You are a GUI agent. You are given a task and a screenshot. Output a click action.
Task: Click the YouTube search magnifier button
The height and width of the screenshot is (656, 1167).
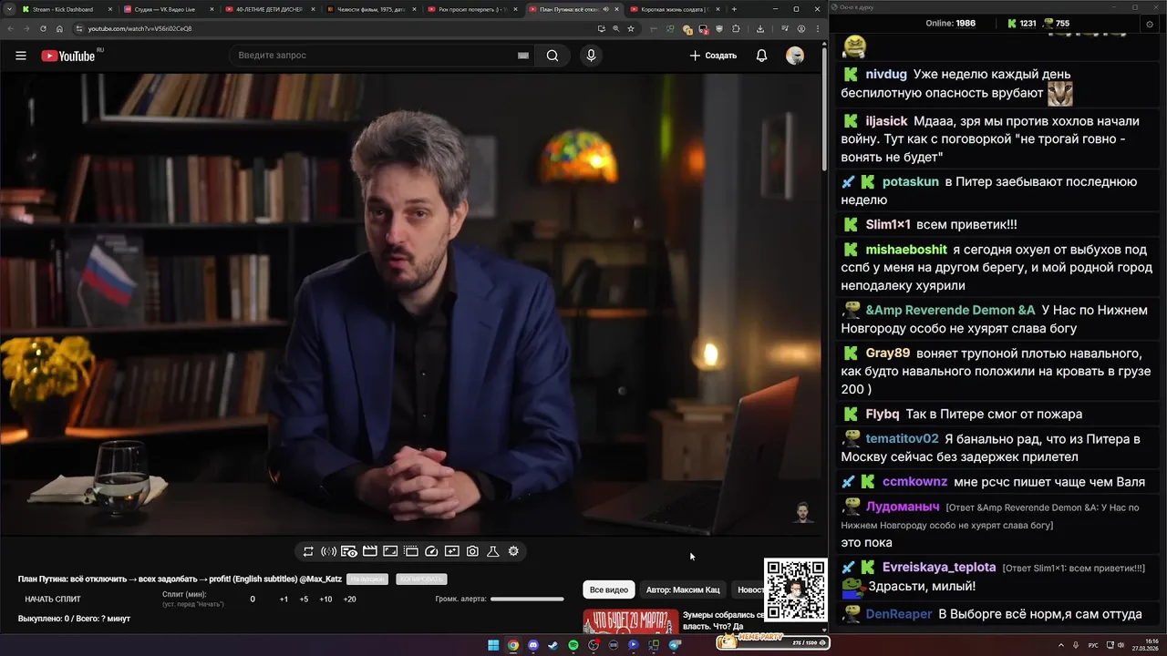[553, 56]
